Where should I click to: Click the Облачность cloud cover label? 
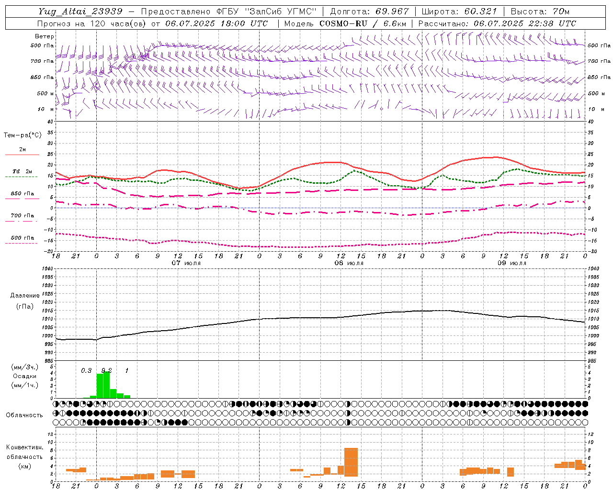(24, 415)
